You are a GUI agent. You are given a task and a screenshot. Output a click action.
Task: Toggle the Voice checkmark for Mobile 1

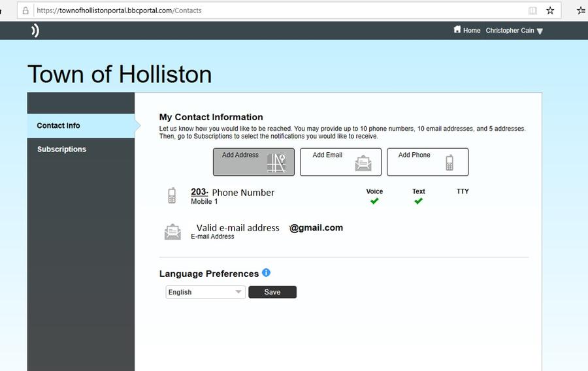coord(374,201)
